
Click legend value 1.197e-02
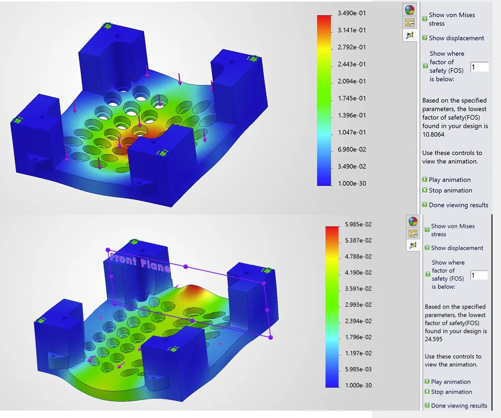click(x=358, y=353)
